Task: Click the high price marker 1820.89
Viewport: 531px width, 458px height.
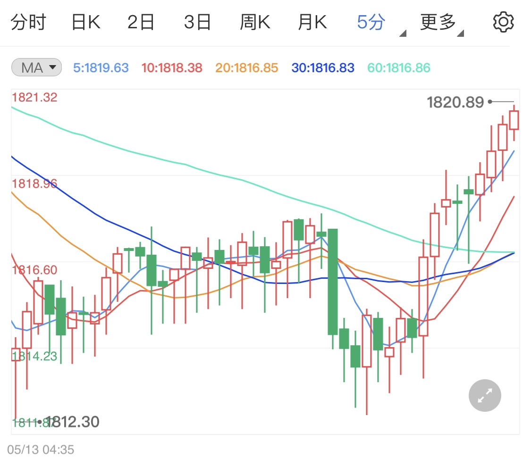Action: [x=455, y=102]
